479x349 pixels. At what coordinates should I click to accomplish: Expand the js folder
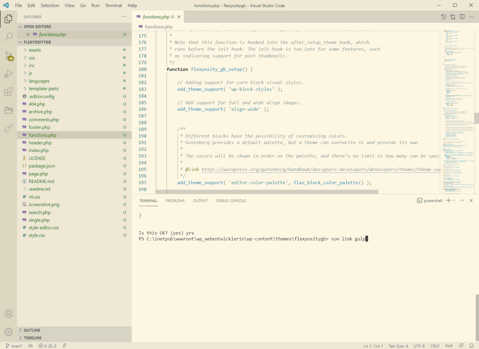(x=74, y=73)
